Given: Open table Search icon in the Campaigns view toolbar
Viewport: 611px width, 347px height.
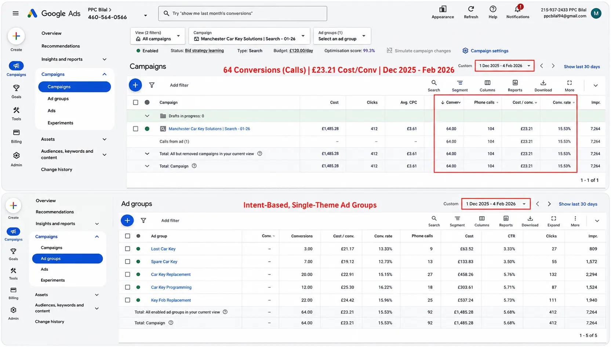Looking at the screenshot, I should [434, 83].
